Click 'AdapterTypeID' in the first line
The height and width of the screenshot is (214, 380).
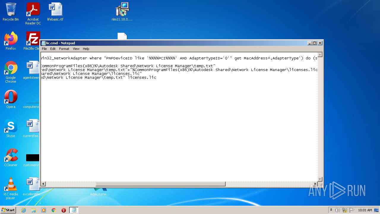tap(205, 58)
